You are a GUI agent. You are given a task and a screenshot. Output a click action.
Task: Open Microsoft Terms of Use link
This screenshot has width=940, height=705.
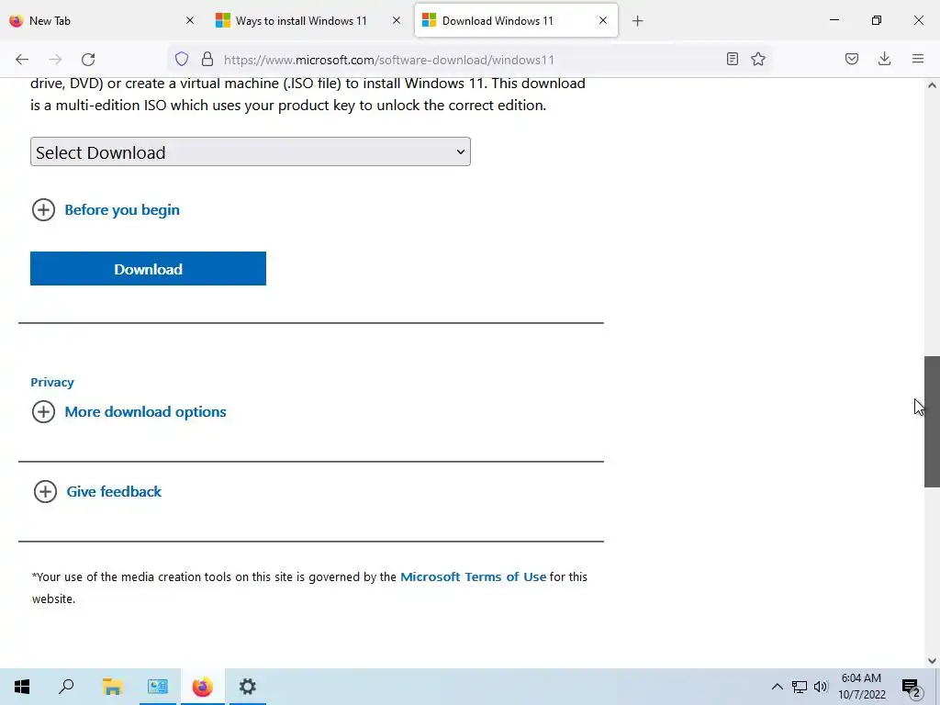473,576
